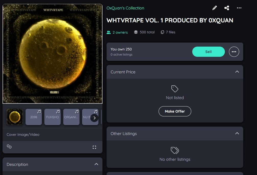Image resolution: width=257 pixels, height=175 pixels.
Task: Open the circled more options button beside Sell
Action: [234, 52]
